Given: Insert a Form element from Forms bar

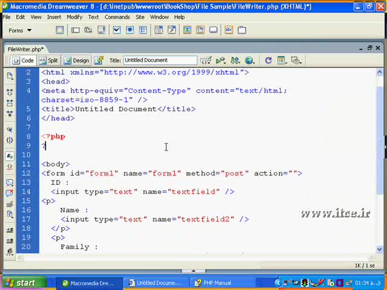Looking at the screenshot, I should point(59,30).
